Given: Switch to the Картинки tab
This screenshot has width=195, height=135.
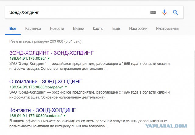Looking at the screenshot, I should click(x=33, y=28).
